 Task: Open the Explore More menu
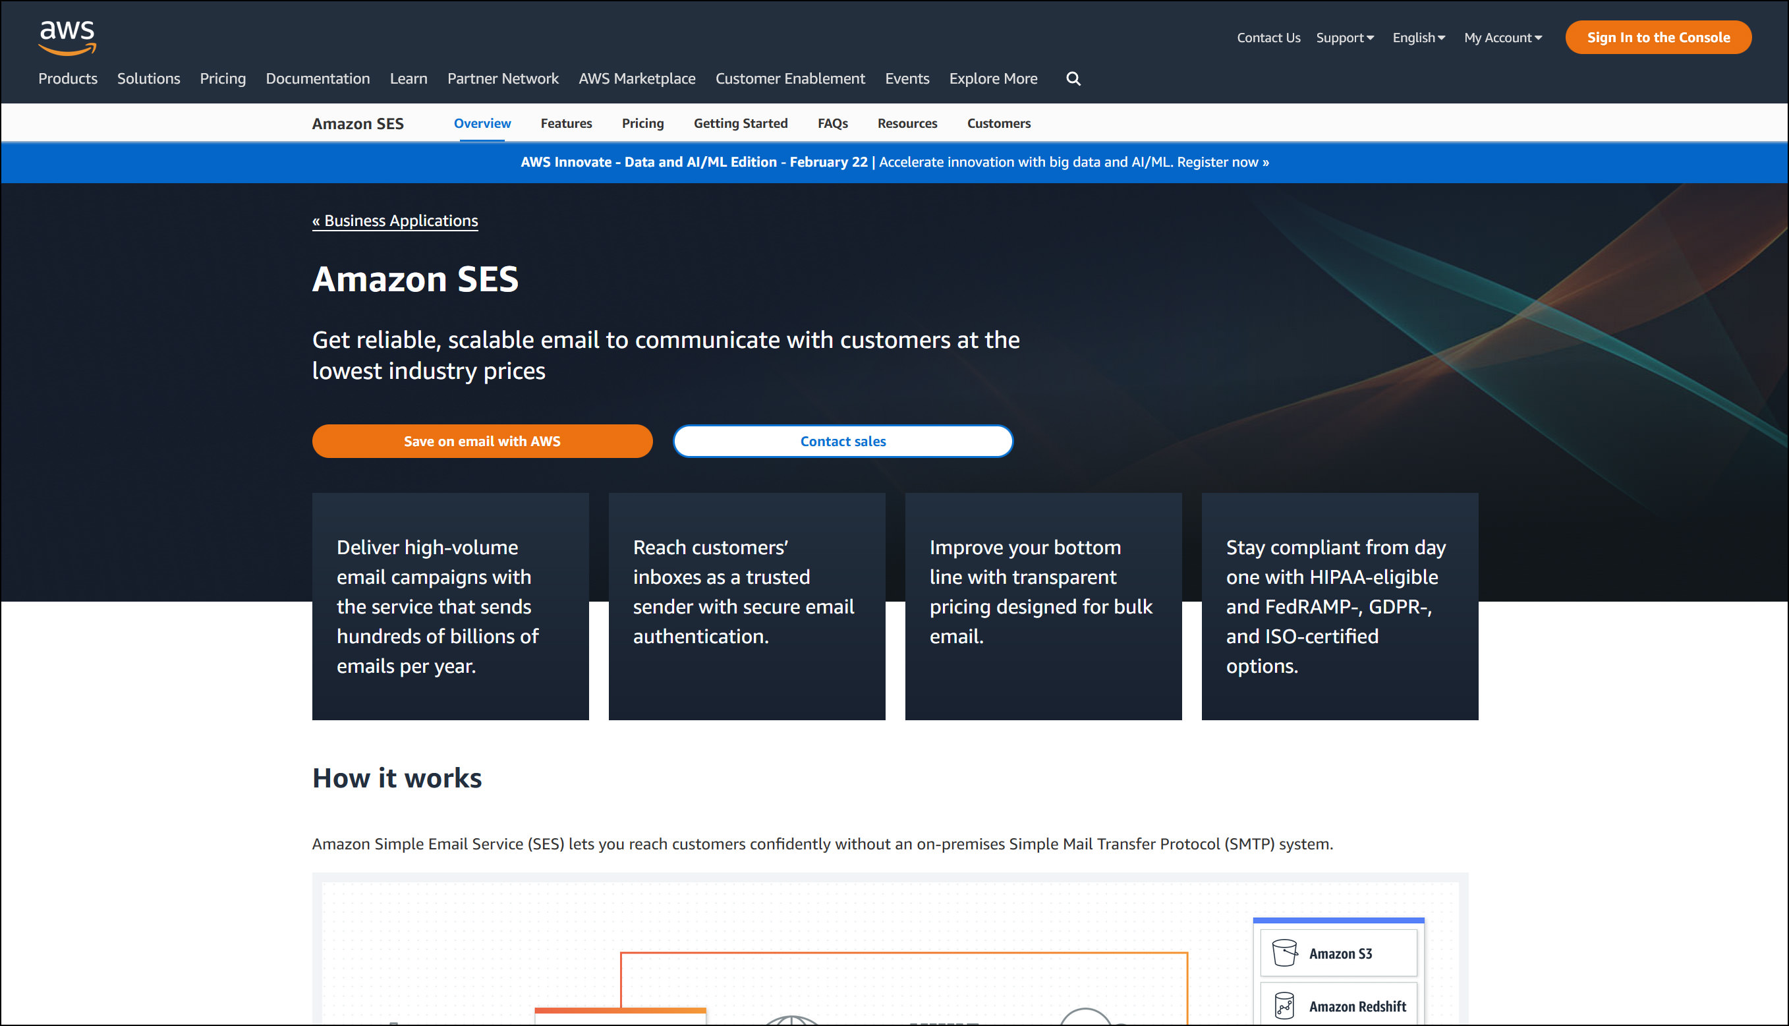coord(993,78)
